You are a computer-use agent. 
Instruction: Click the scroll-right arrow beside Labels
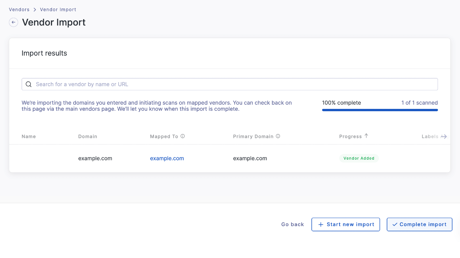pyautogui.click(x=444, y=136)
